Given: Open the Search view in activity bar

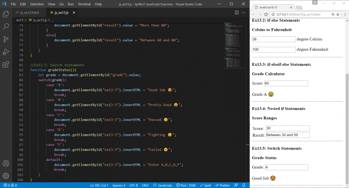Looking at the screenshot, I should [x=6, y=27].
